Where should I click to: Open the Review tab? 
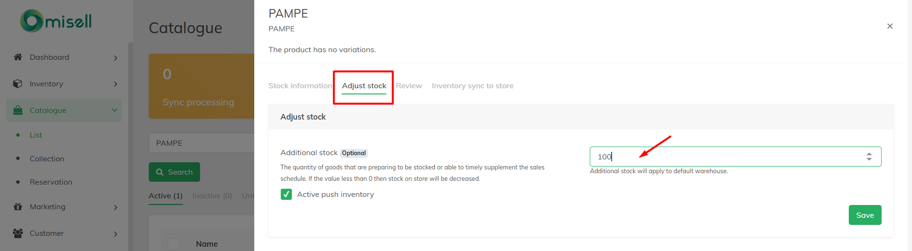[409, 86]
